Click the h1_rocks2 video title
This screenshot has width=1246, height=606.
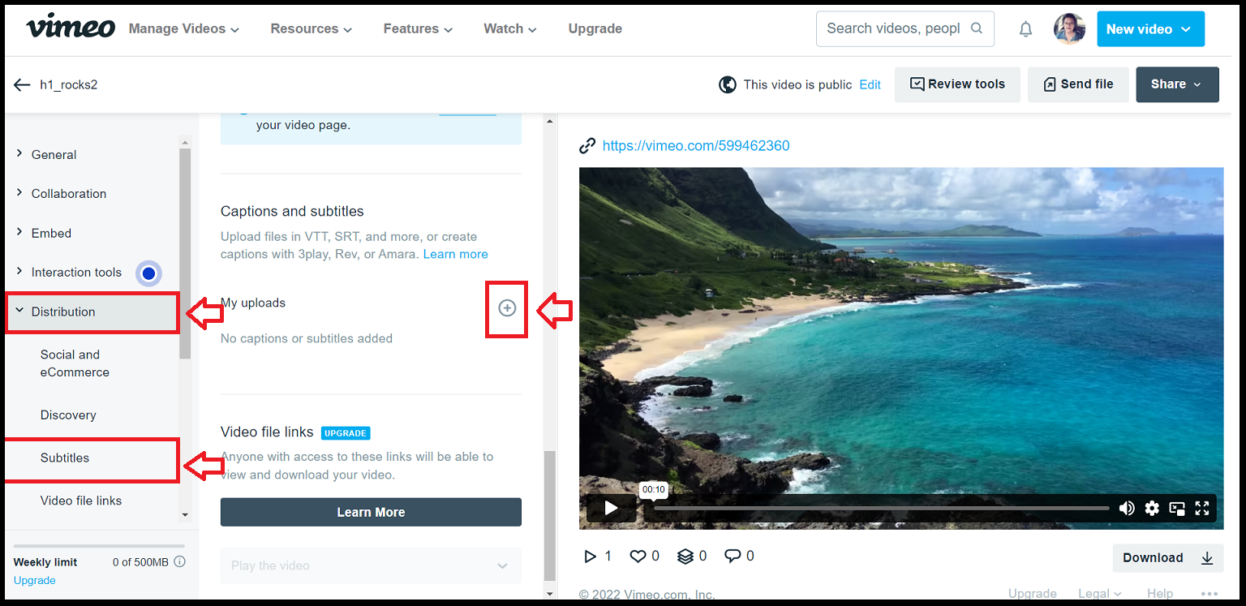click(69, 84)
